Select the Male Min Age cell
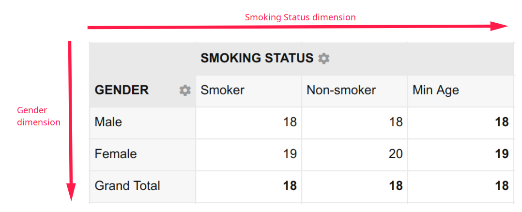The image size is (522, 212). (461, 123)
